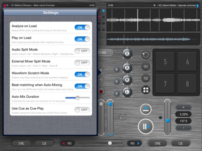The width and height of the screenshot is (202, 151).
Task: Click deck B play/pause button
Action: tap(146, 127)
